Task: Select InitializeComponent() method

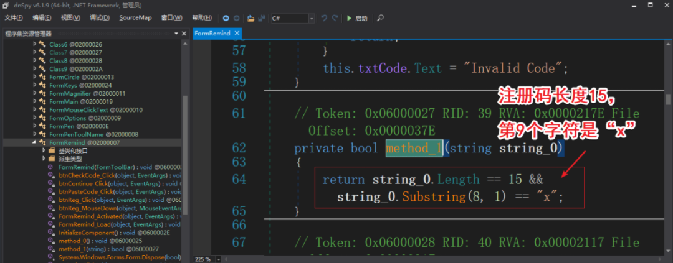Action: (114, 233)
